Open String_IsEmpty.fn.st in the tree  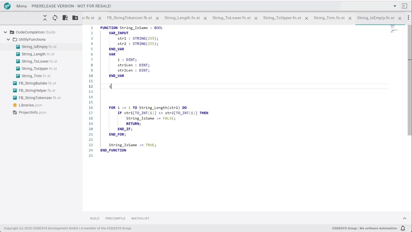point(39,47)
